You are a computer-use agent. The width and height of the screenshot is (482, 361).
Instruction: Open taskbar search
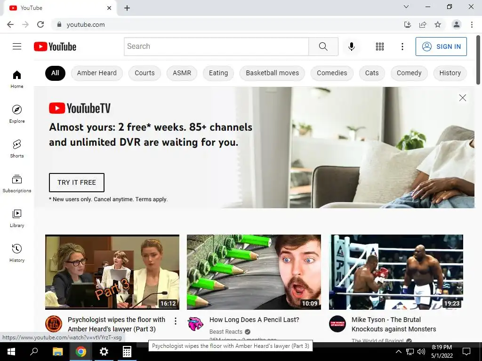pyautogui.click(x=34, y=352)
